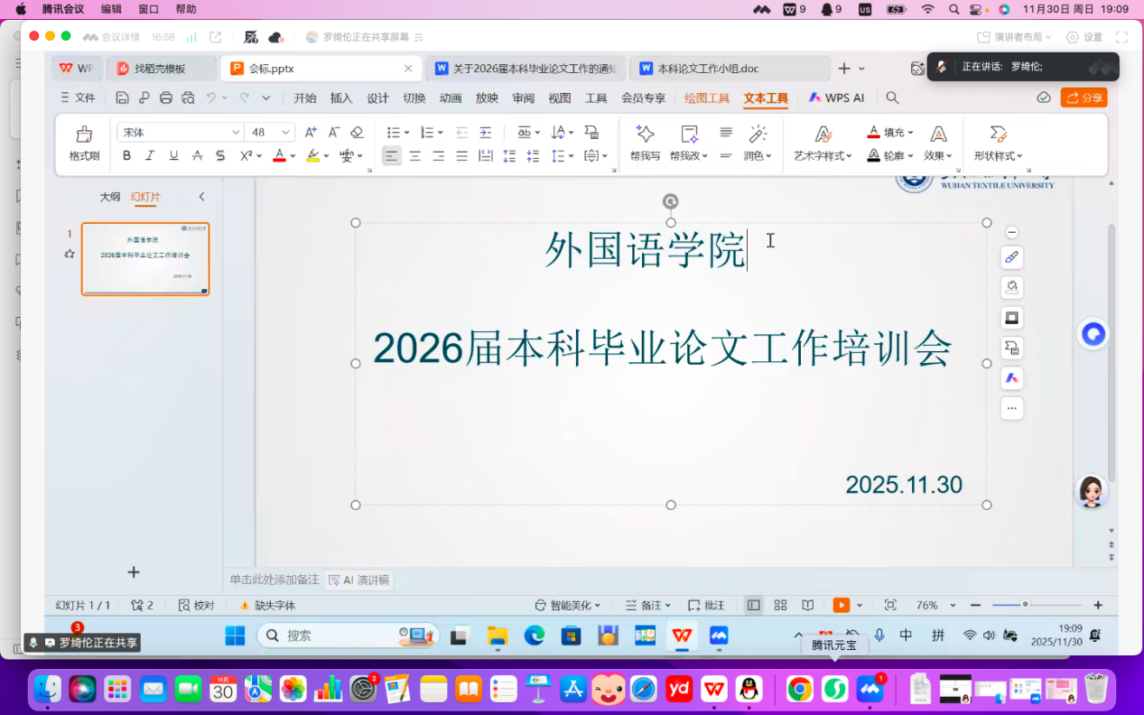Enable center text alignment
This screenshot has height=715, width=1144.
[x=415, y=156]
